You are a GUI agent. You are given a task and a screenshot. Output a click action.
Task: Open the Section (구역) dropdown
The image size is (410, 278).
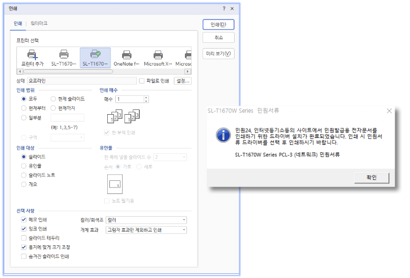67,137
